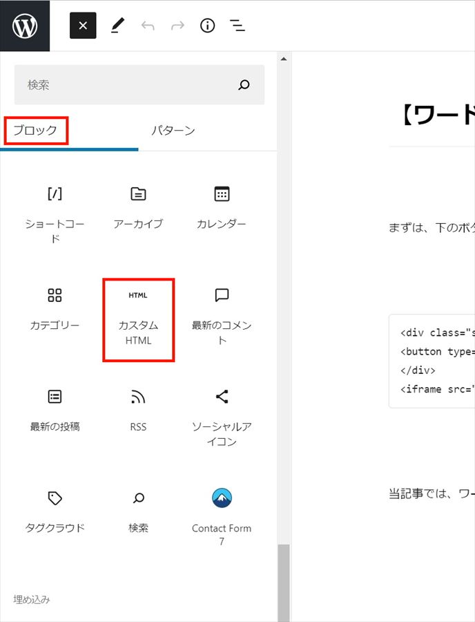This screenshot has height=622, width=475.
Task: Insert the カレンダー block
Action: [x=222, y=206]
